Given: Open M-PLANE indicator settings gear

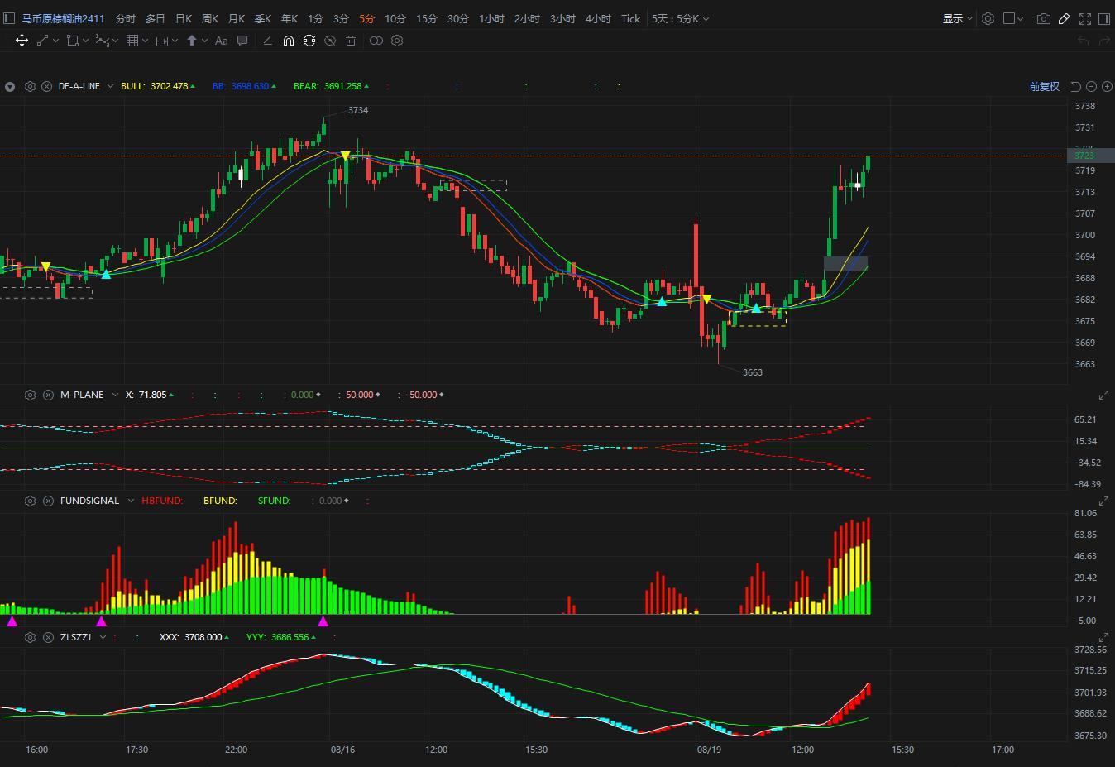Looking at the screenshot, I should (x=30, y=395).
